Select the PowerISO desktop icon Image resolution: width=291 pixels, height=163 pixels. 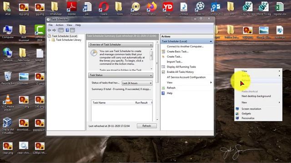point(135,7)
